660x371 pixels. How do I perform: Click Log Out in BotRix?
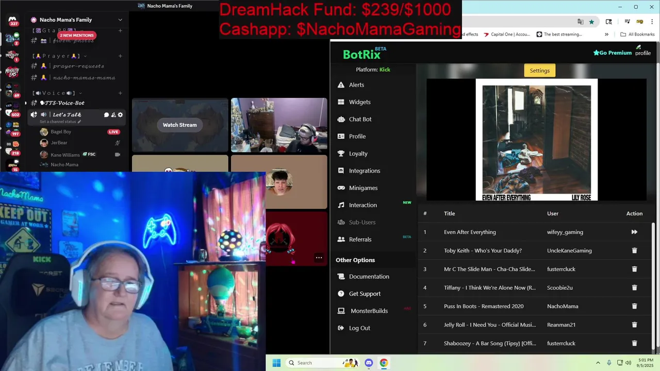point(354,328)
